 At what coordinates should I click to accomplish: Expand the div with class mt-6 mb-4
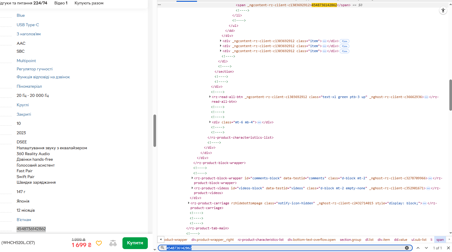pyautogui.click(x=210, y=122)
